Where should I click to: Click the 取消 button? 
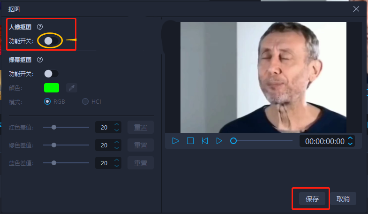click(343, 199)
